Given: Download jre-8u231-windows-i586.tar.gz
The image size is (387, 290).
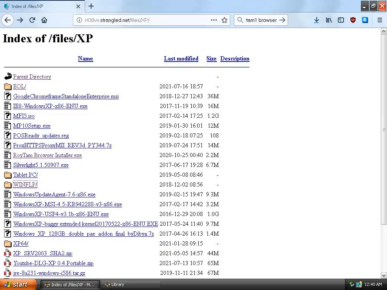Looking at the screenshot, I should point(50,273).
